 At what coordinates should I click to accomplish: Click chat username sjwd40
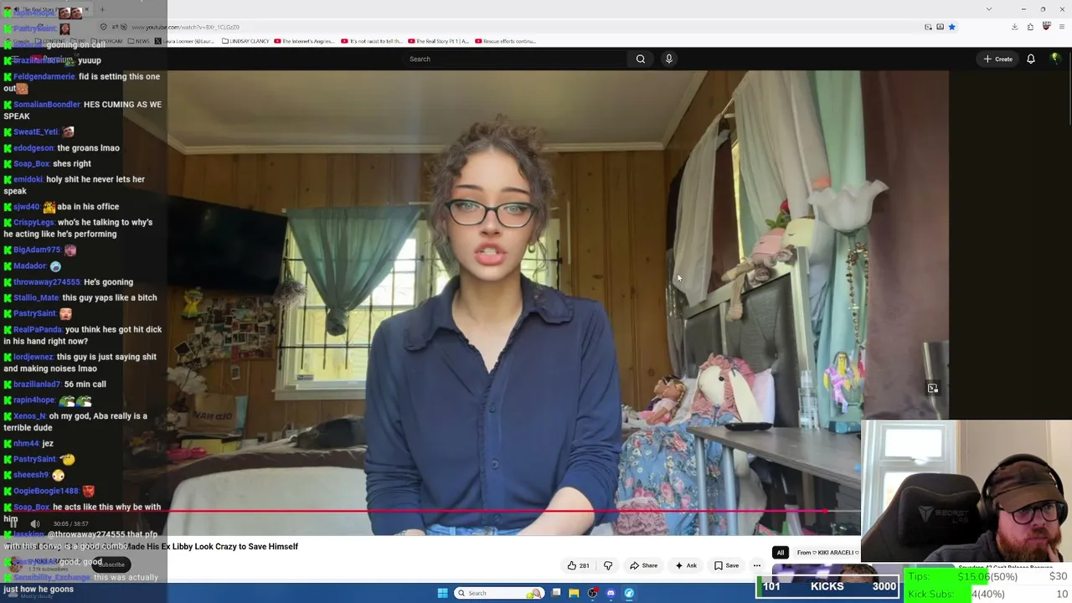pos(26,207)
